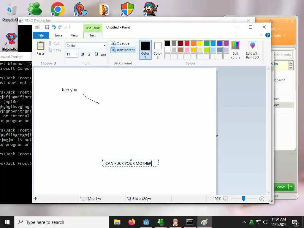This screenshot has width=304, height=228.
Task: Click the zoom slider handle
Action: [x=244, y=199]
